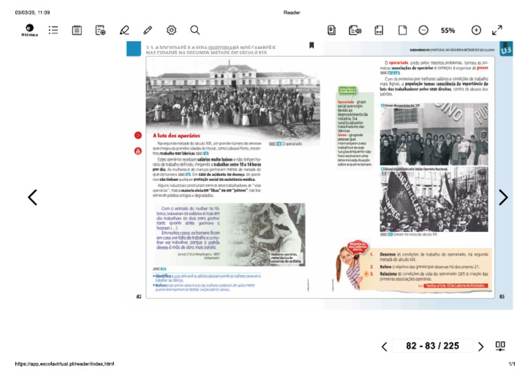Open the reader settings gear
530x375 pixels.
pos(171,30)
